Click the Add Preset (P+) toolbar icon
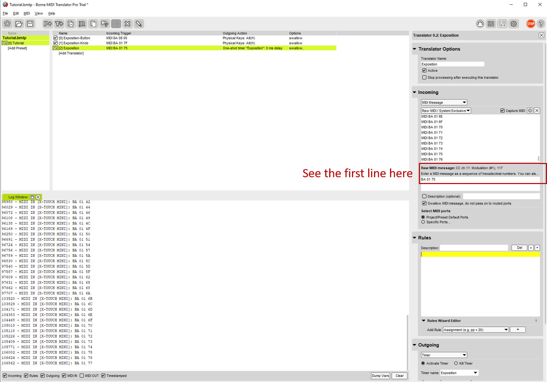The height and width of the screenshot is (382, 547). coord(48,24)
